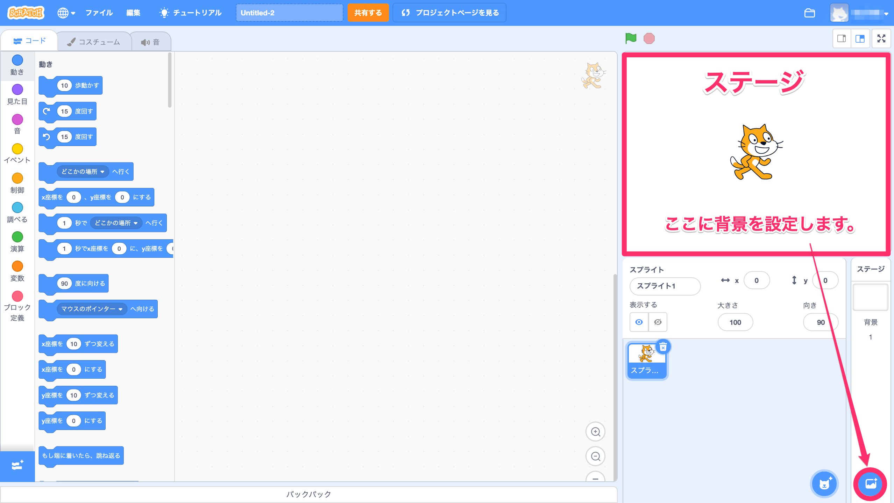Select the 演算 block category

[17, 242]
